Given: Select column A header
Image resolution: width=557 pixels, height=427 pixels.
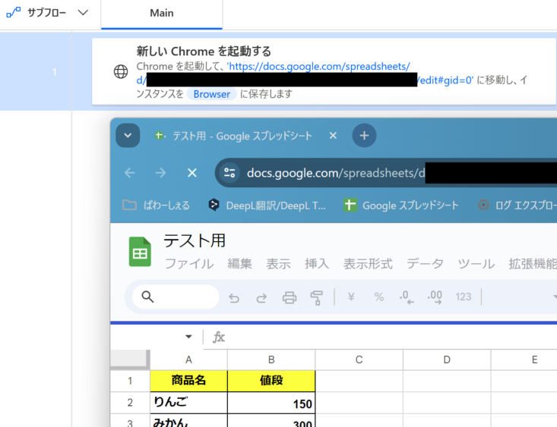Looking at the screenshot, I should point(188,359).
